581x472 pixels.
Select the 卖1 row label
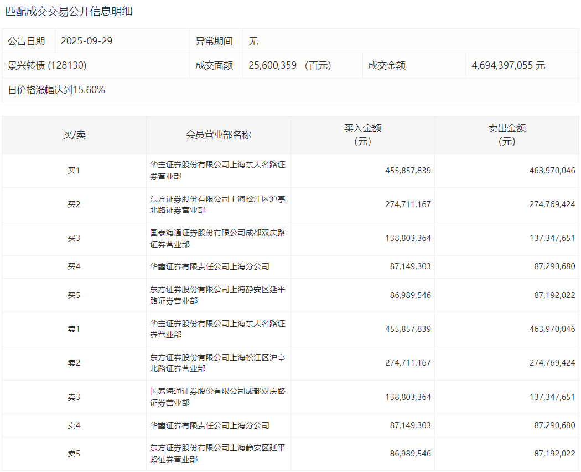tap(74, 329)
